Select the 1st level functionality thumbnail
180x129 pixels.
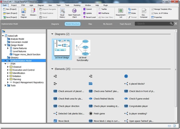coord(82,51)
